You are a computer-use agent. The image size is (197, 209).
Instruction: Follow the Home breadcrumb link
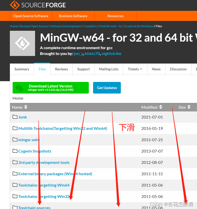14,26
